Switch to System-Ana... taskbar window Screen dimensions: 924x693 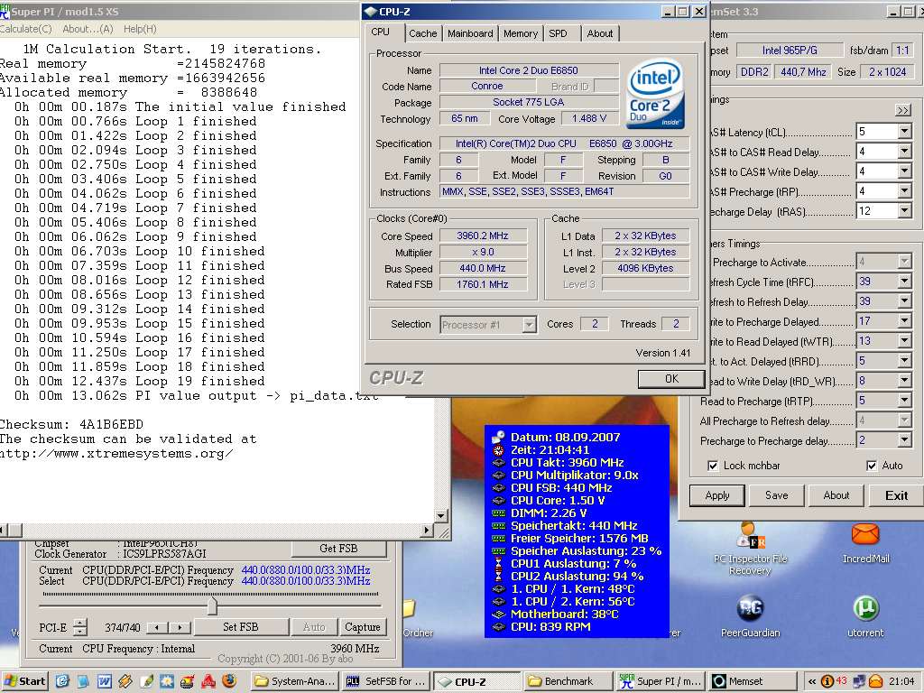point(295,681)
